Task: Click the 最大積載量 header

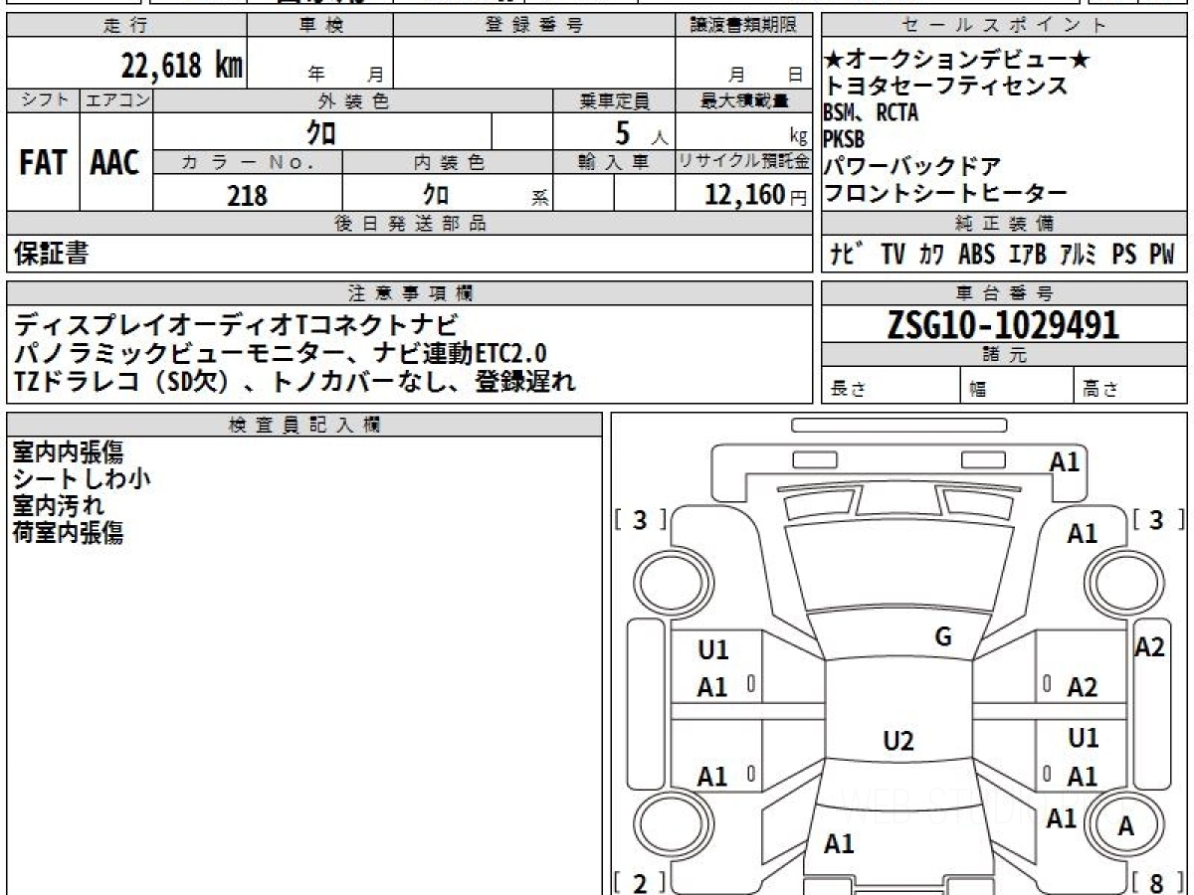Action: click(x=743, y=100)
